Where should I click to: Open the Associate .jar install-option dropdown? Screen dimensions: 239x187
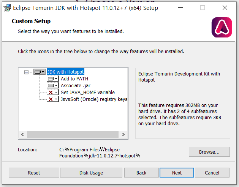(53, 85)
